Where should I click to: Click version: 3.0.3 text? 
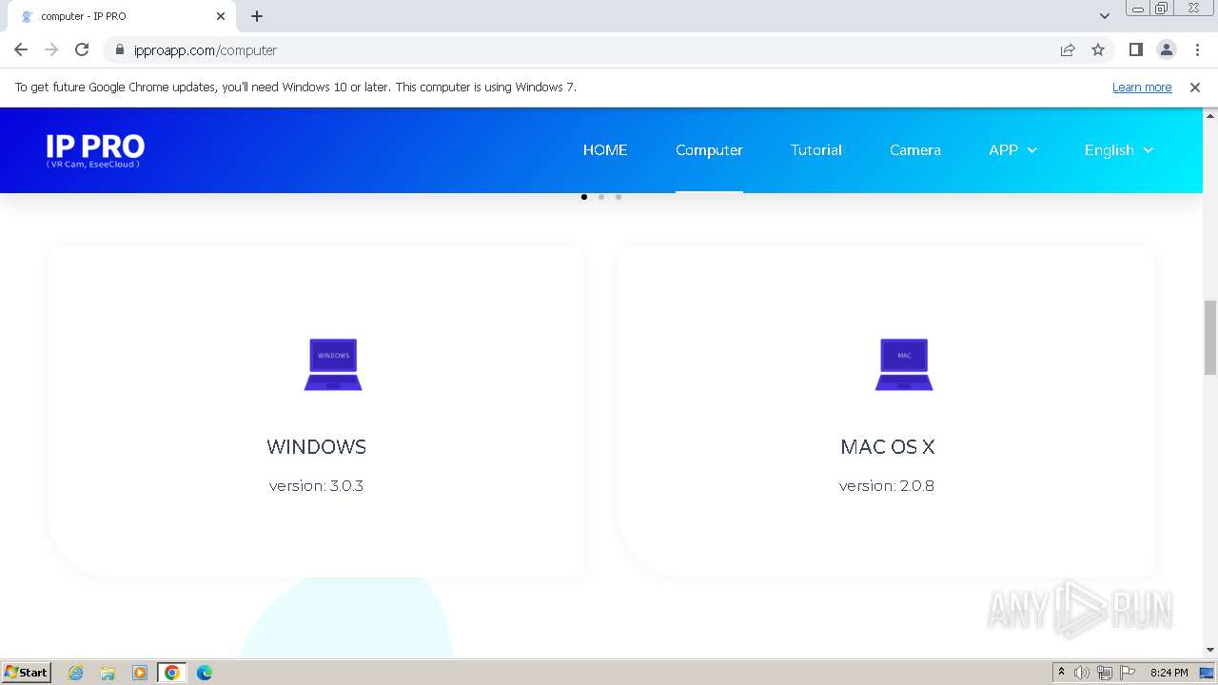[316, 486]
